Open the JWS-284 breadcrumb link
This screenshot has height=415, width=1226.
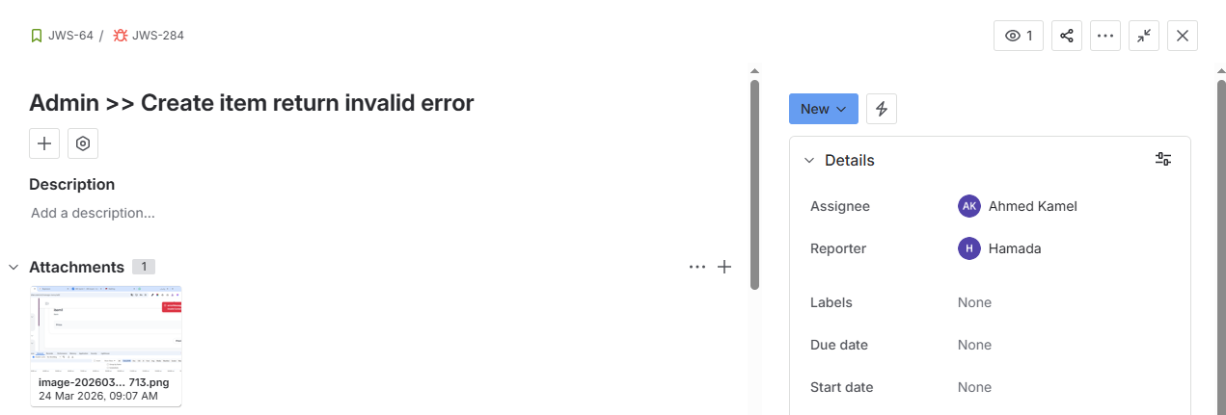tap(157, 36)
